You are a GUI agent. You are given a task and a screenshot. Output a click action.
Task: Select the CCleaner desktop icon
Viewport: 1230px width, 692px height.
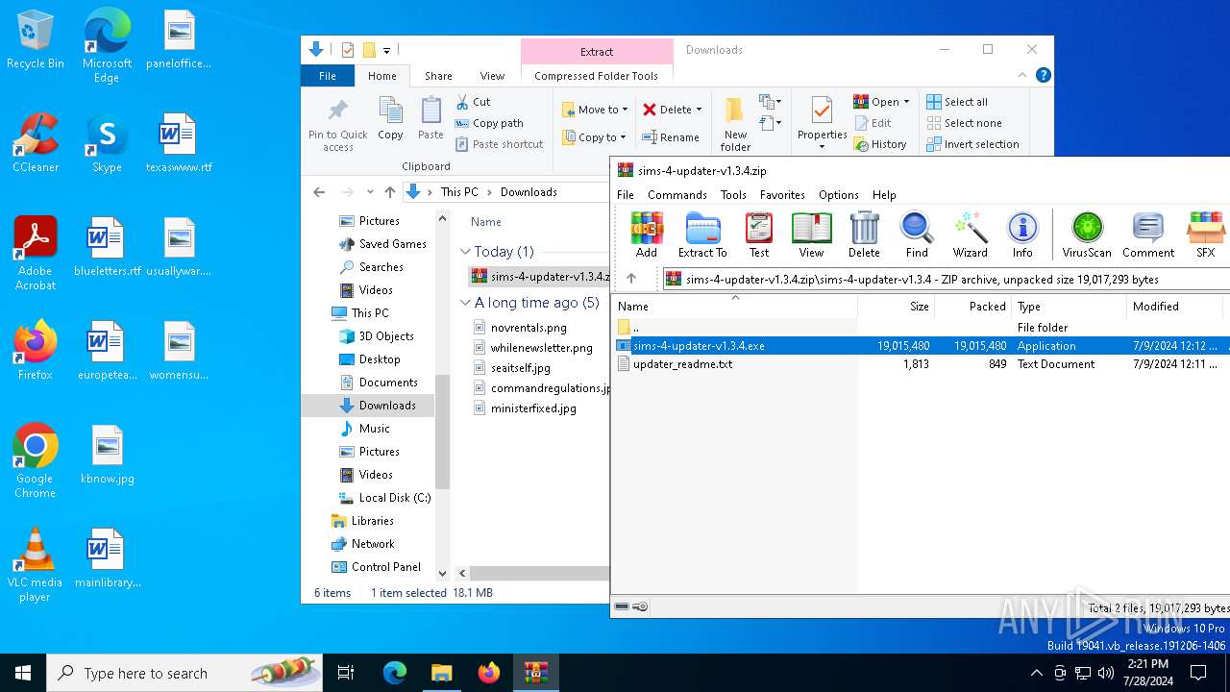pos(36,143)
